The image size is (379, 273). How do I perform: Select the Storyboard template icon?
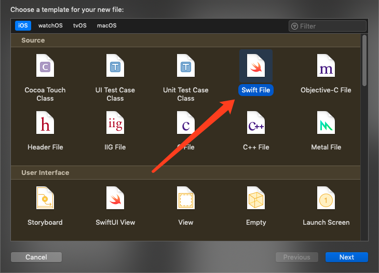(x=45, y=198)
